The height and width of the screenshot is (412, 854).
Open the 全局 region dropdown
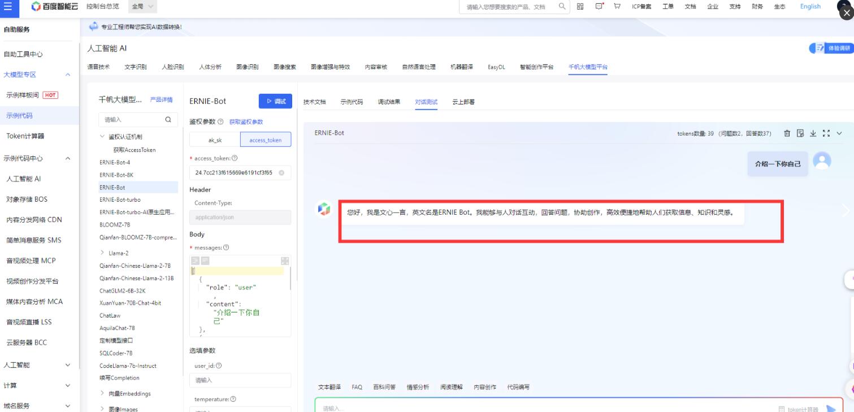pos(144,6)
